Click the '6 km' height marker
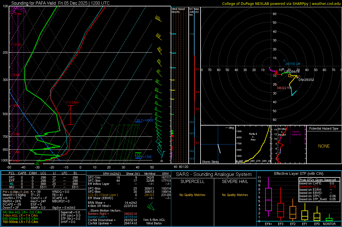The width and height of the screenshot is (342, 227). [x=16, y=106]
